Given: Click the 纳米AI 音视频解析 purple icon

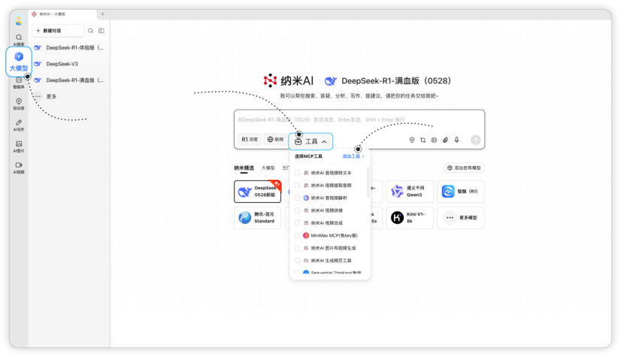Looking at the screenshot, I should pyautogui.click(x=306, y=198).
